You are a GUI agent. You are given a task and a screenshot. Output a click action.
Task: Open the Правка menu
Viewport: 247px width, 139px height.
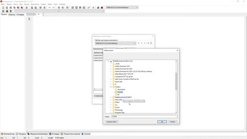coord(9,4)
